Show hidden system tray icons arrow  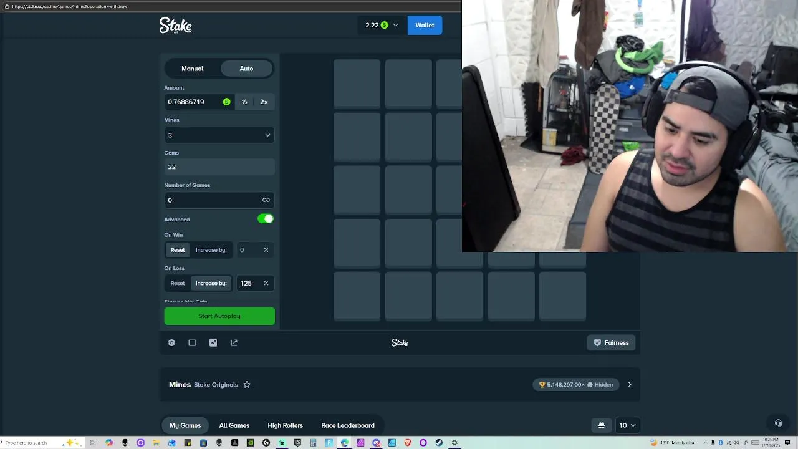[705, 442]
